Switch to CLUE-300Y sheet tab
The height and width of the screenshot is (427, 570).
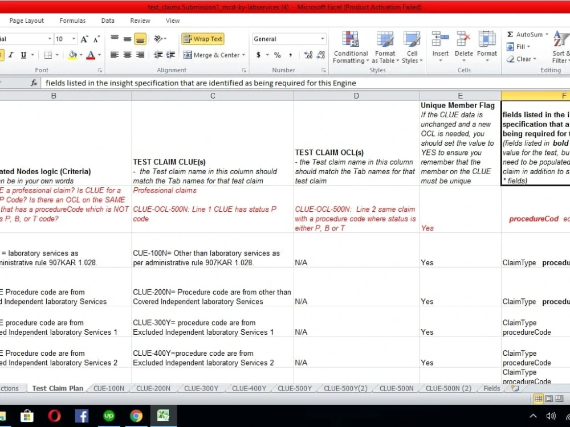point(201,388)
